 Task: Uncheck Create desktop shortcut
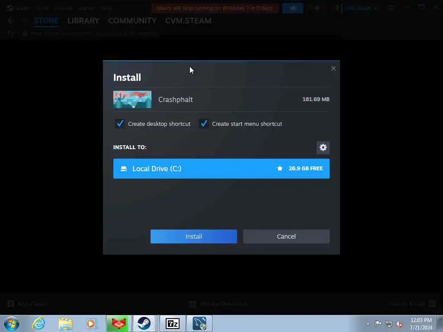[x=120, y=124]
